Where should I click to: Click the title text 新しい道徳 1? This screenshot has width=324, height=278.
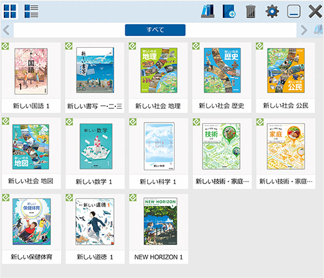coord(95,257)
